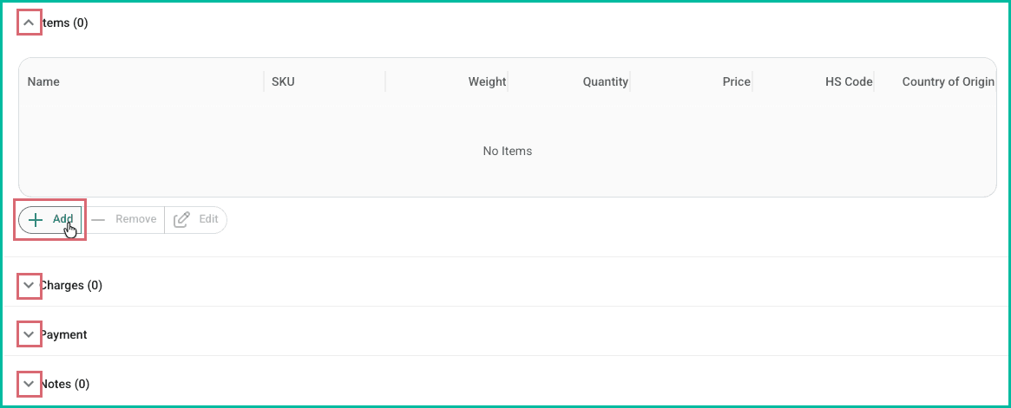Viewport: 1011px width, 408px height.
Task: Click the Notes (0) section title
Action: tap(66, 384)
